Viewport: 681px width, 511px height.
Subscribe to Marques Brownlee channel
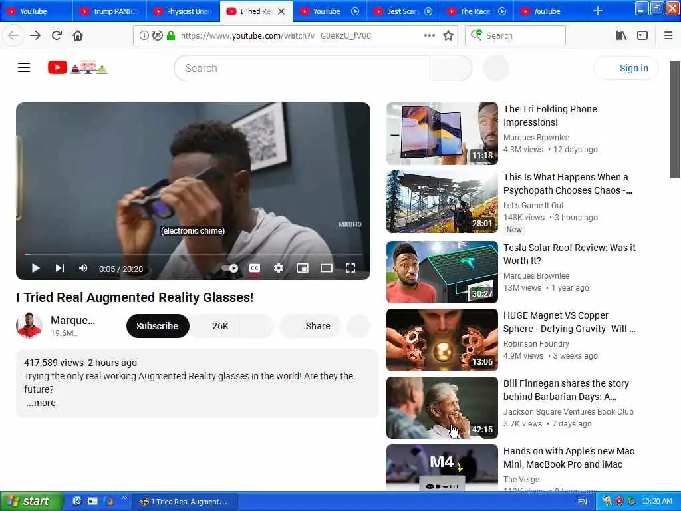click(157, 326)
